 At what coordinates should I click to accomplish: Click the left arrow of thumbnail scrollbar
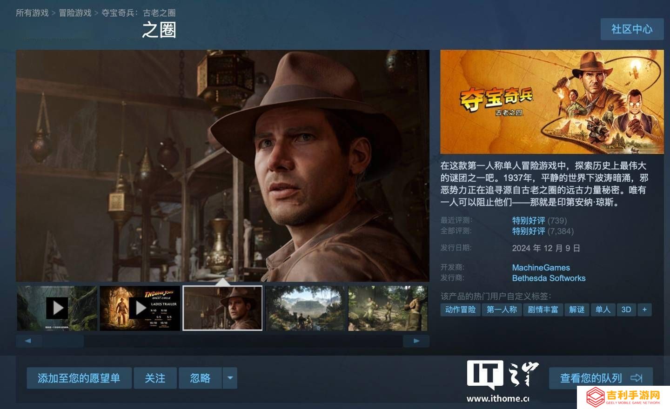pos(28,341)
